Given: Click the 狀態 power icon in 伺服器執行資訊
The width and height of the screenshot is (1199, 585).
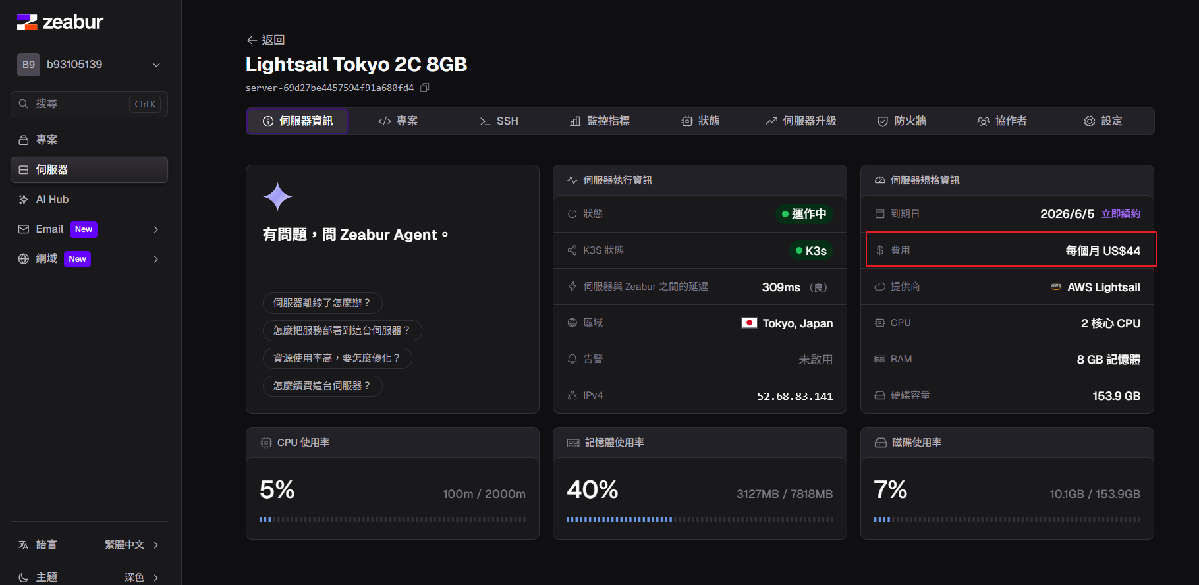Looking at the screenshot, I should coord(572,214).
